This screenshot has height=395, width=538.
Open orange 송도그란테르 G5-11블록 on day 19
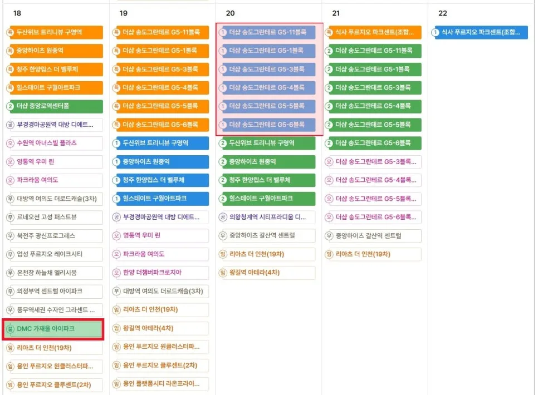(x=160, y=32)
